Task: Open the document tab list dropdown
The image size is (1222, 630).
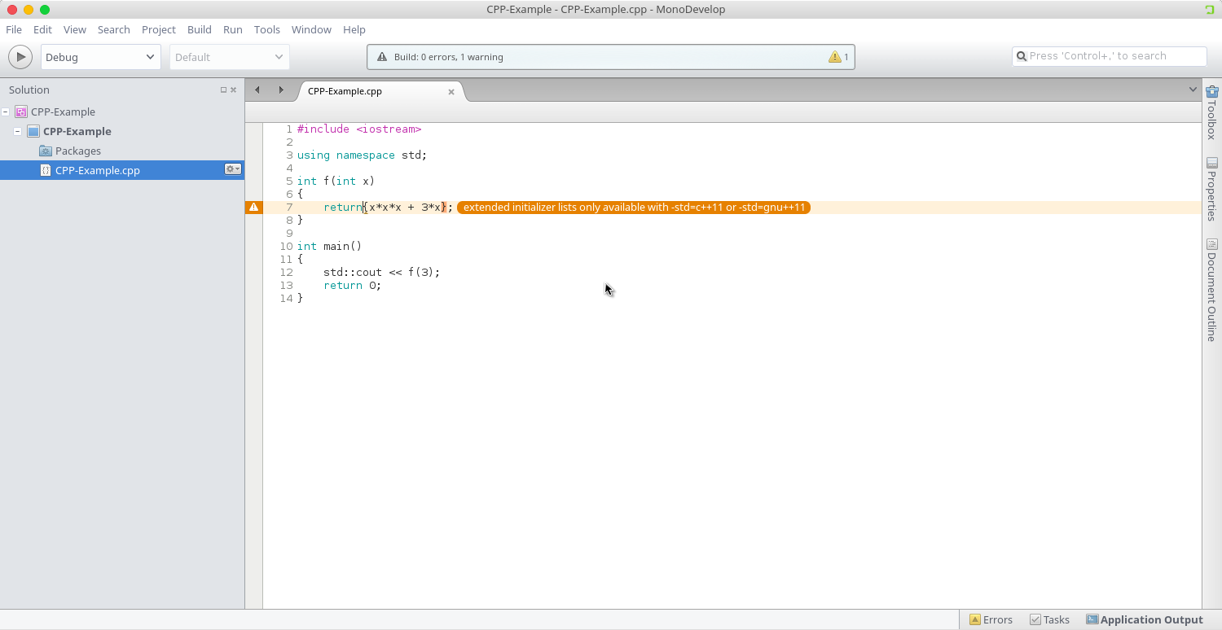Action: point(1193,90)
